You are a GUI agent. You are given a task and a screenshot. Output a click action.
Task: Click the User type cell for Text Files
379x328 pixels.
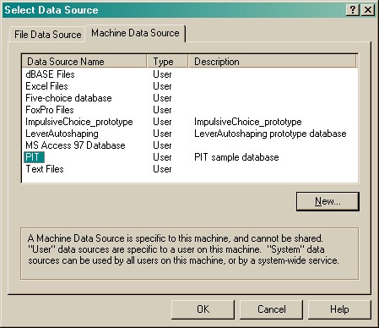tap(162, 169)
